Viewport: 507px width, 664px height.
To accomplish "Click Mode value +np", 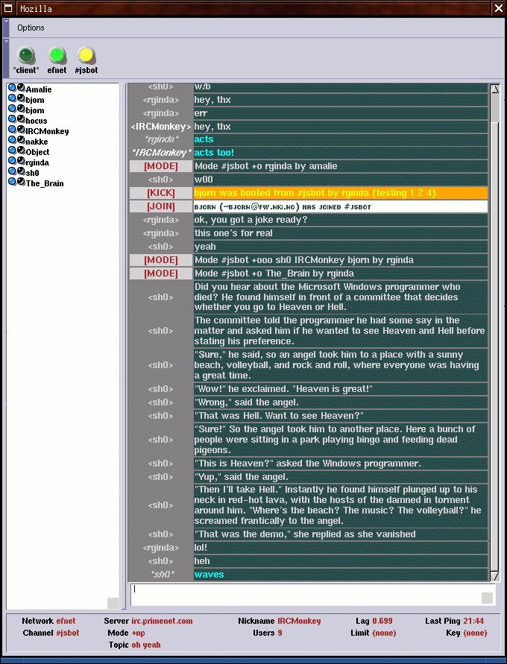I will coord(138,633).
